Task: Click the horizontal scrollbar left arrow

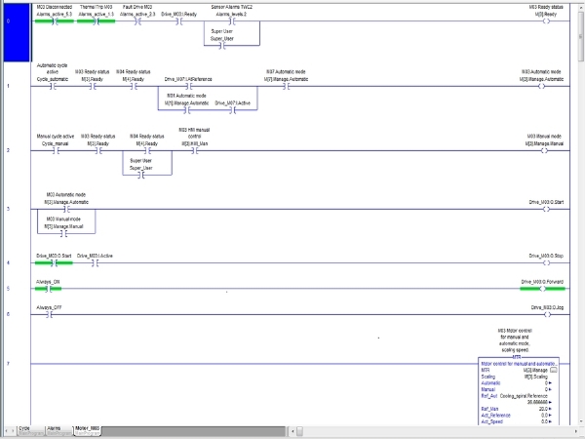Action: [292, 431]
